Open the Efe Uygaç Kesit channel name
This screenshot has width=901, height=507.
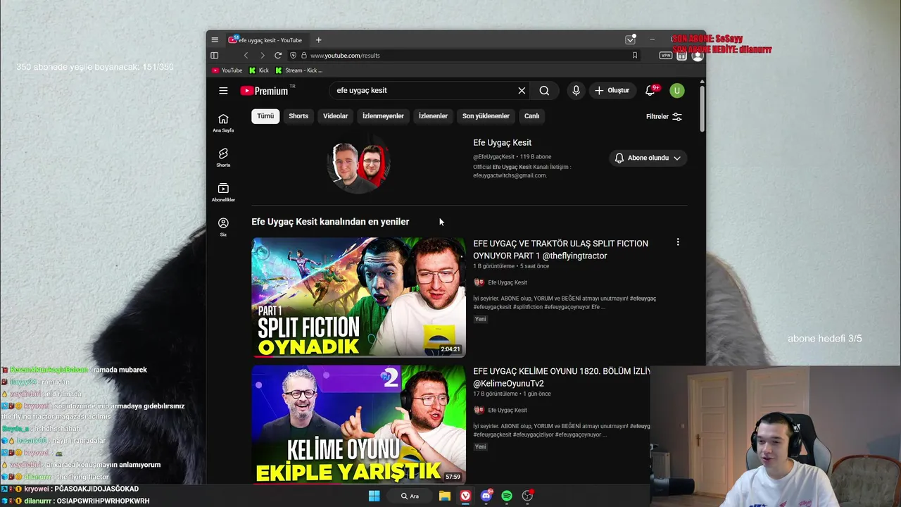(x=502, y=142)
